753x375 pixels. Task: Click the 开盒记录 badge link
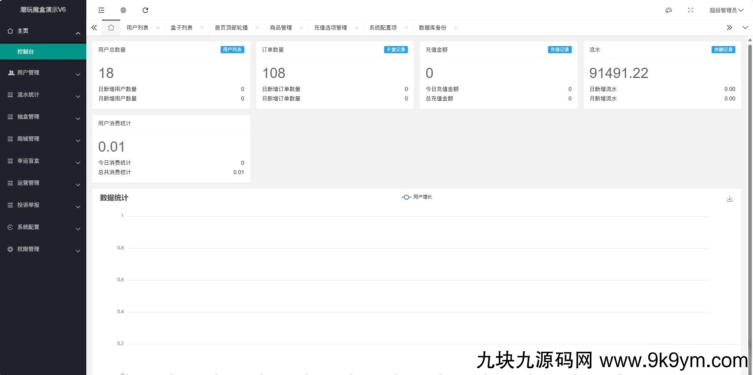point(396,50)
